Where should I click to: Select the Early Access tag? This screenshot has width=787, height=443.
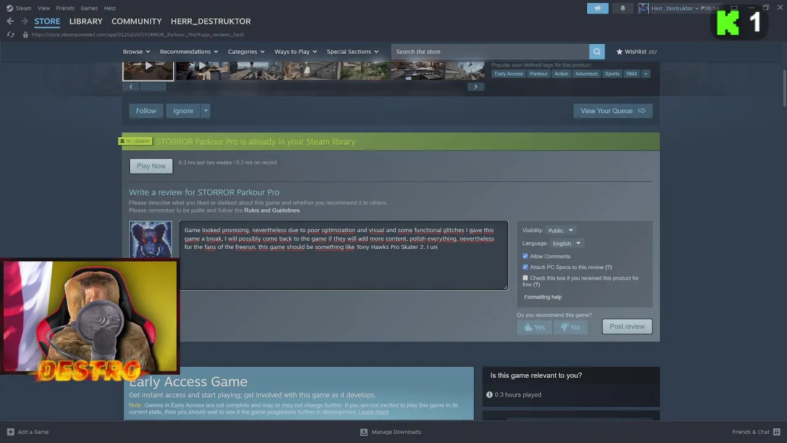(509, 74)
